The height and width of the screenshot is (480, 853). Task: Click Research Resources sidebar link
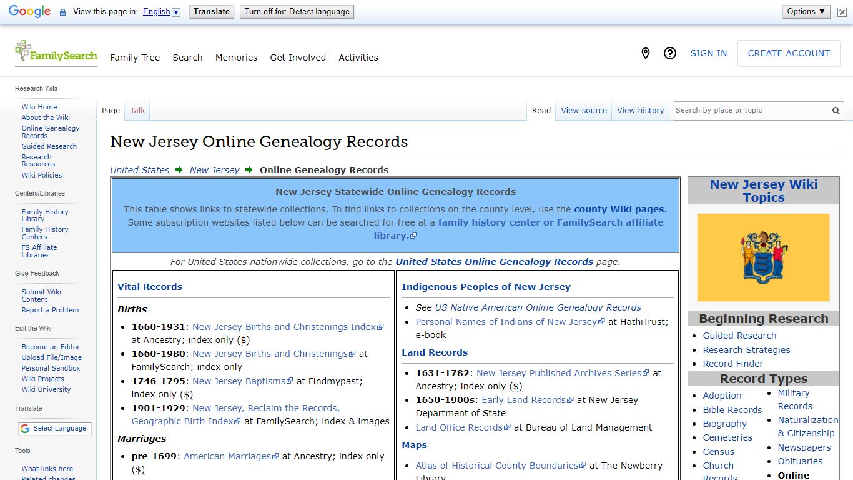(x=38, y=161)
